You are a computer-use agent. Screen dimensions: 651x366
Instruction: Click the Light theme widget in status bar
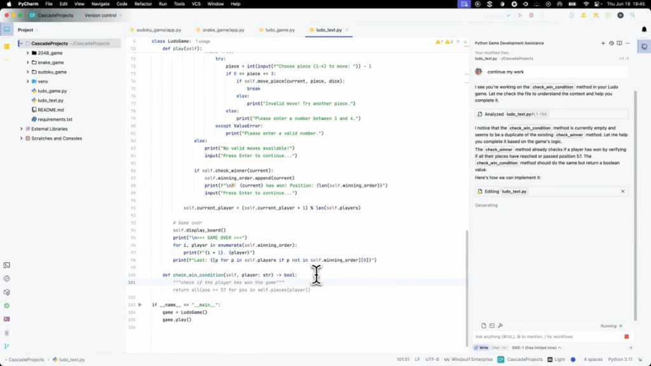point(556,360)
